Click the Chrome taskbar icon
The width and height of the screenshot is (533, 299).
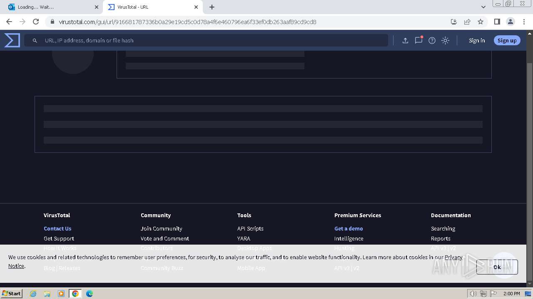click(x=75, y=294)
